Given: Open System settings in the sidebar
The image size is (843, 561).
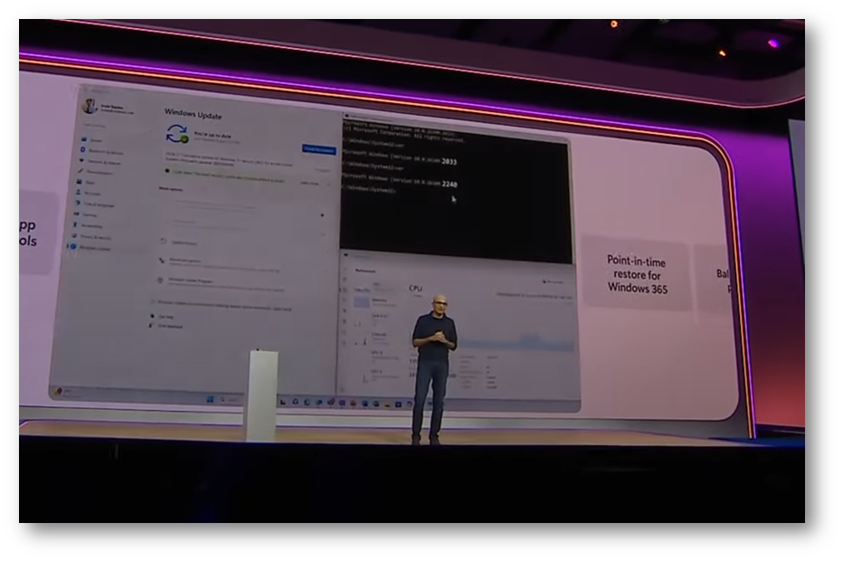Looking at the screenshot, I should 92,140.
